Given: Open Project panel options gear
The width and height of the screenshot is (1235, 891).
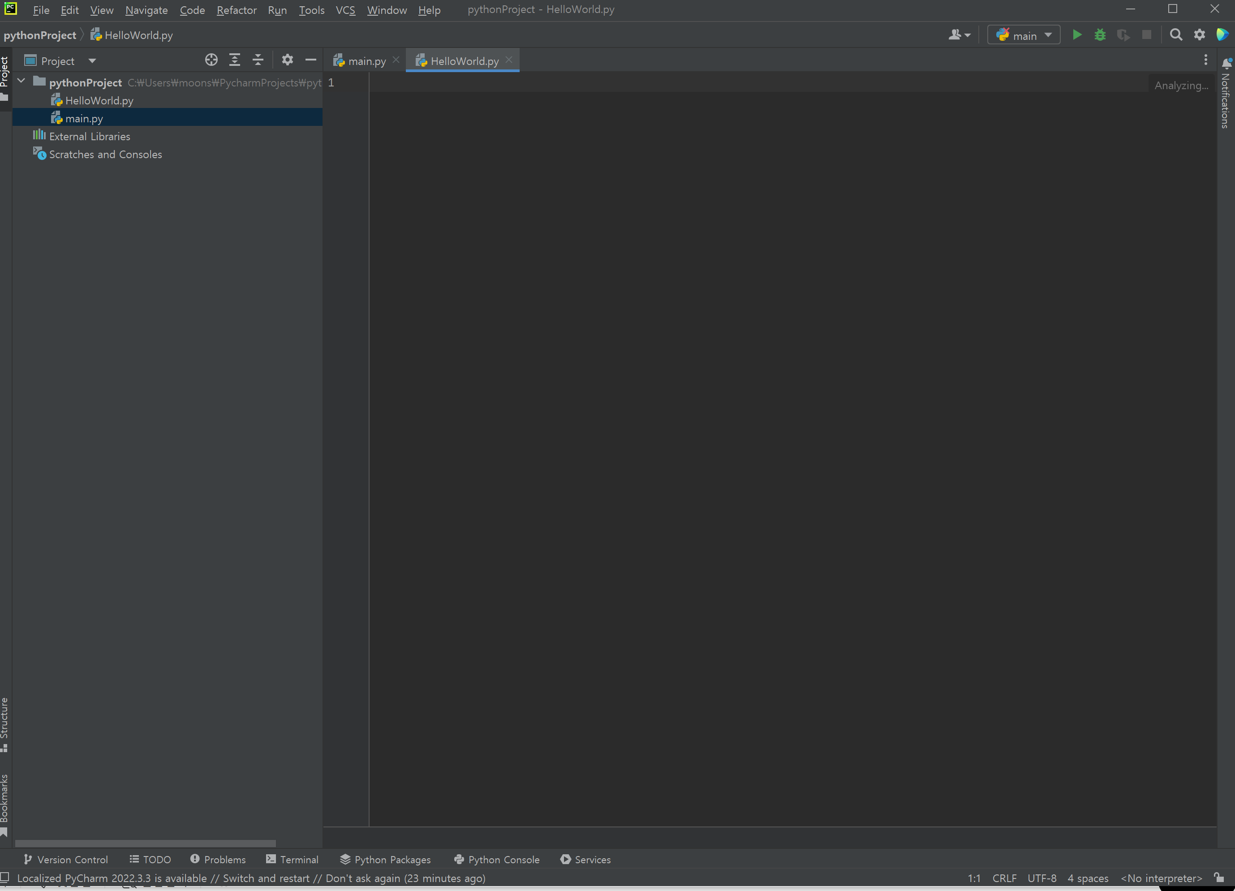Looking at the screenshot, I should point(288,60).
